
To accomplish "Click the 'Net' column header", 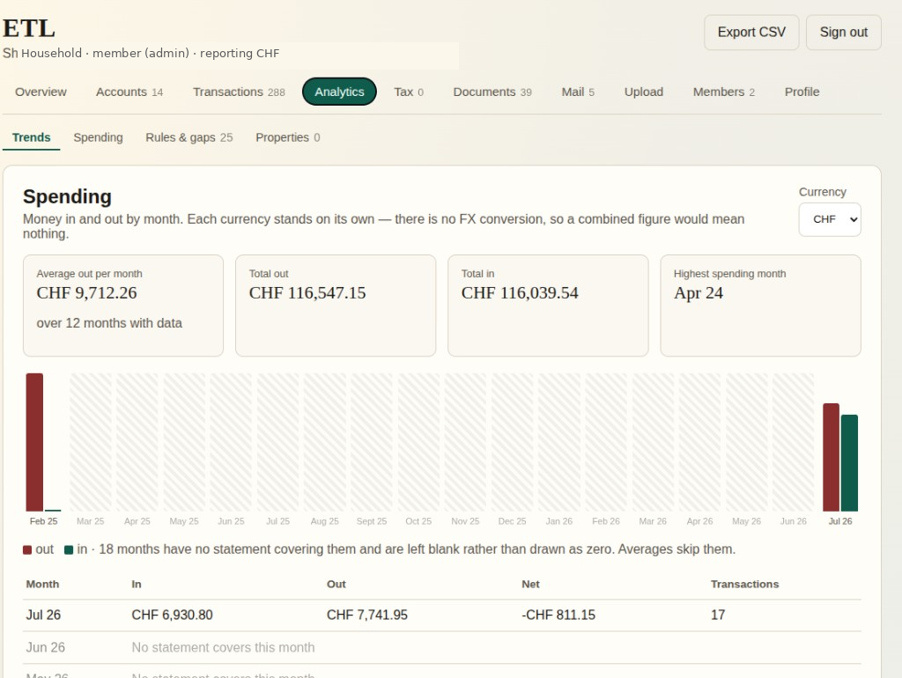I will click(x=530, y=585).
